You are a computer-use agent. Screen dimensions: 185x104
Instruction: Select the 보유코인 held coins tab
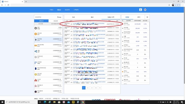point(55,21)
